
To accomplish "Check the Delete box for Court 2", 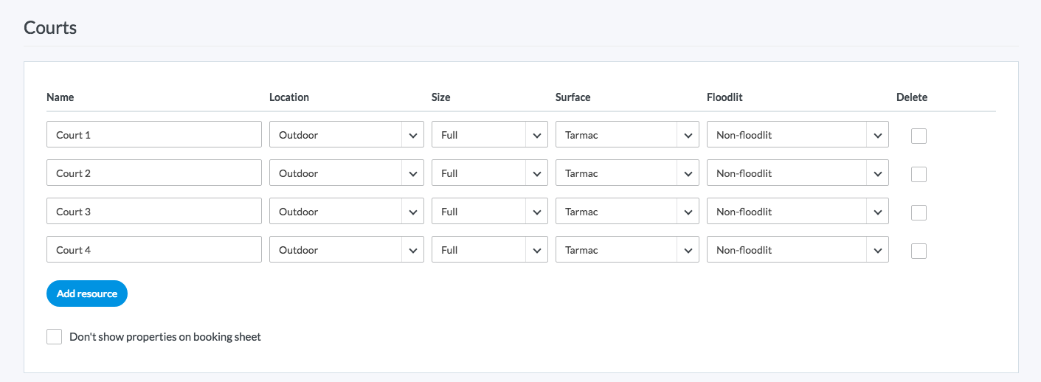I will 919,174.
